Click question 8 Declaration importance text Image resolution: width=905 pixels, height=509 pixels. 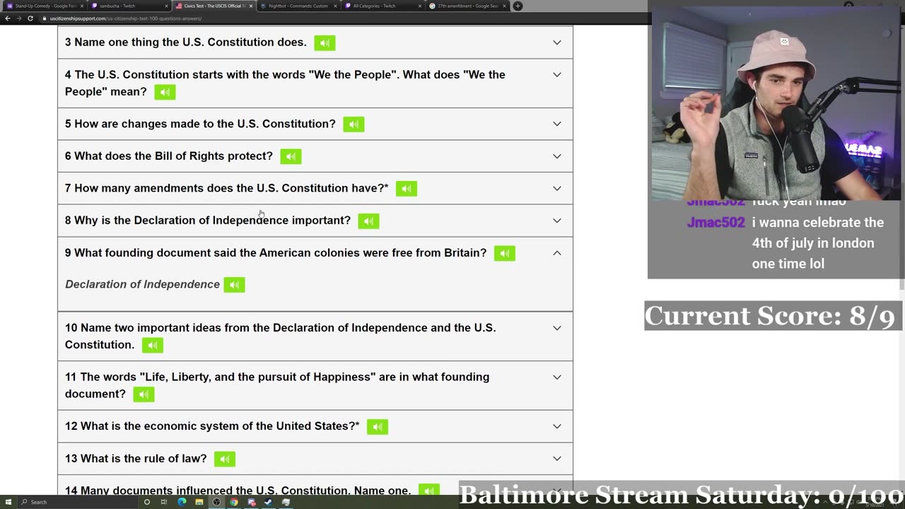208,221
